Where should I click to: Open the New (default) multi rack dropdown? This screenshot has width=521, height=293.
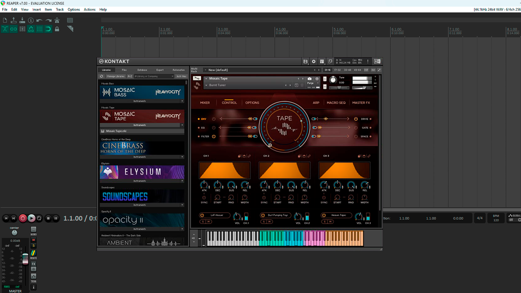[x=206, y=70]
